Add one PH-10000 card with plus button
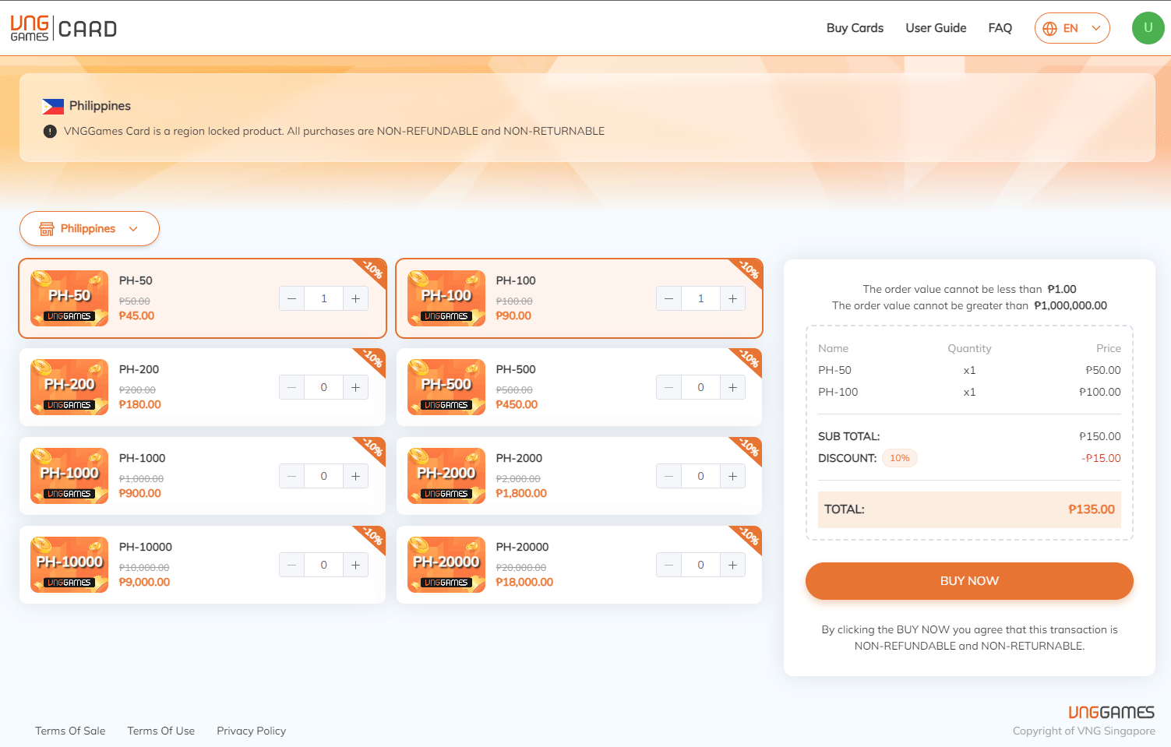This screenshot has height=747, width=1171. click(356, 565)
